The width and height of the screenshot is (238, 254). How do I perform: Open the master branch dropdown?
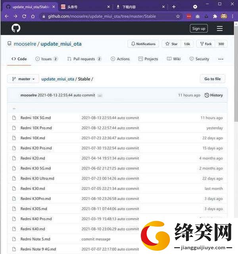click(x=23, y=79)
